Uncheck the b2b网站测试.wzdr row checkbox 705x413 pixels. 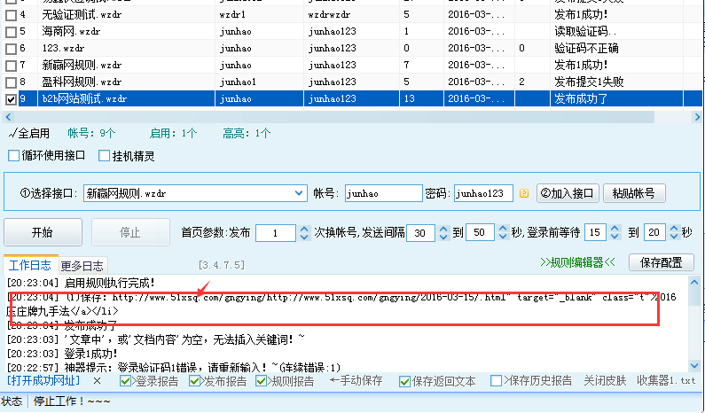coord(11,99)
